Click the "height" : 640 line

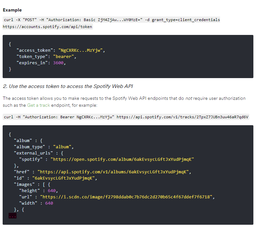(x=39, y=190)
